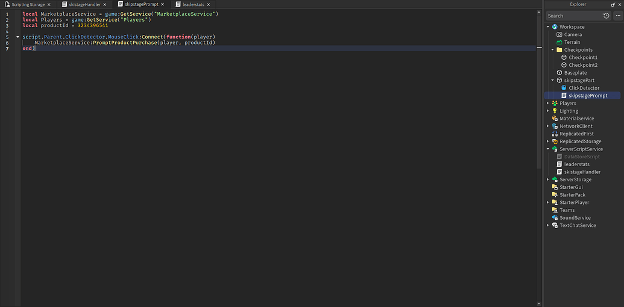This screenshot has height=307, width=624.
Task: Close the Scripting Storage tab
Action: pyautogui.click(x=49, y=4)
